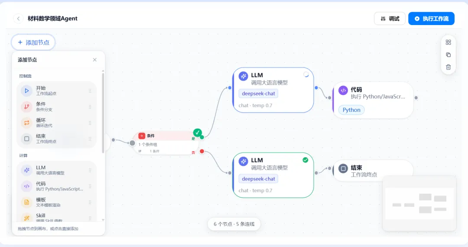468x247 pixels.
Task: Click the copy icon in the canvas toolbar
Action: tap(448, 55)
